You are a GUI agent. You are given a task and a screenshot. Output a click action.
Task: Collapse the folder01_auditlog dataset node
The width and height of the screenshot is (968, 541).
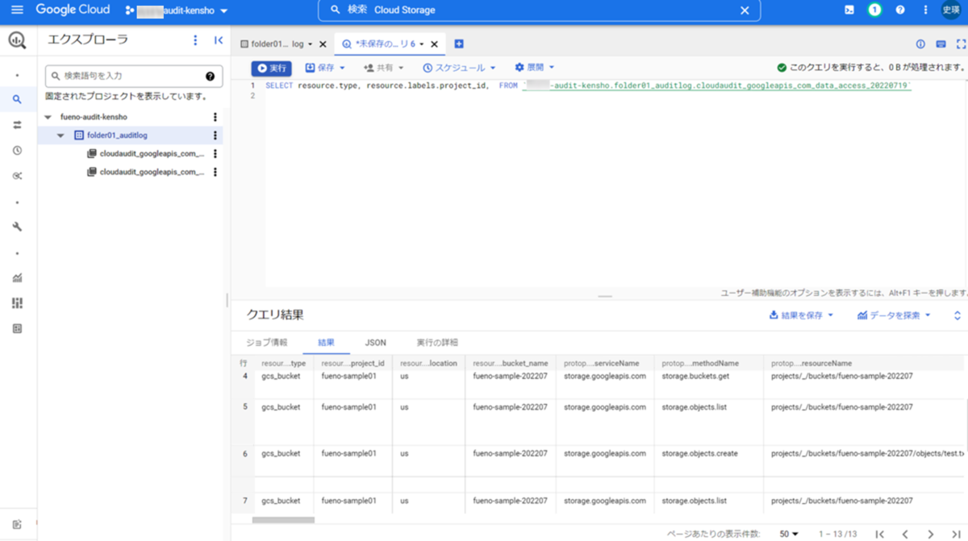pos(60,135)
